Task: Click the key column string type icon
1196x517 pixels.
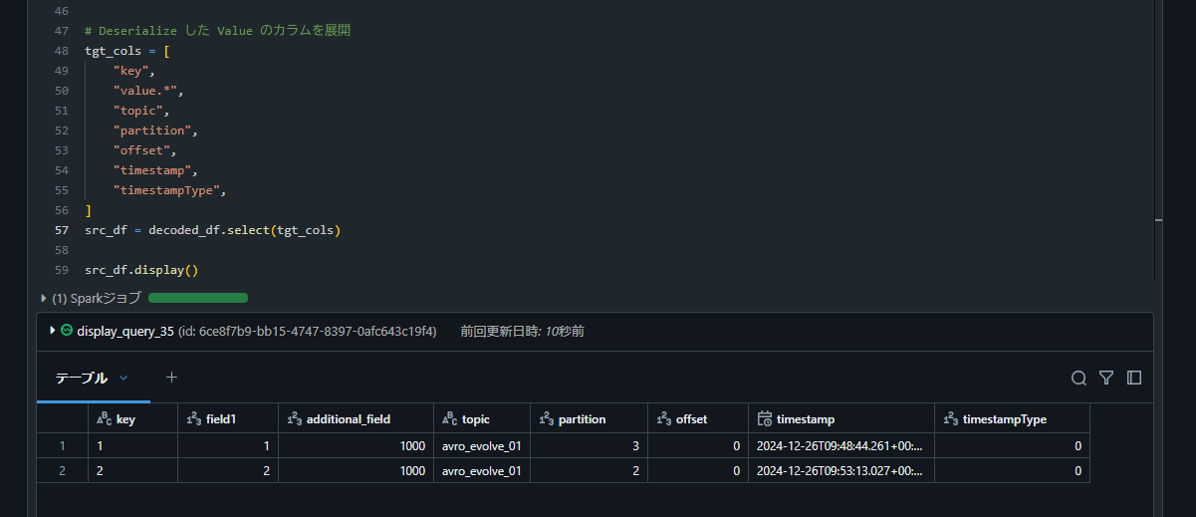Action: click(x=104, y=419)
